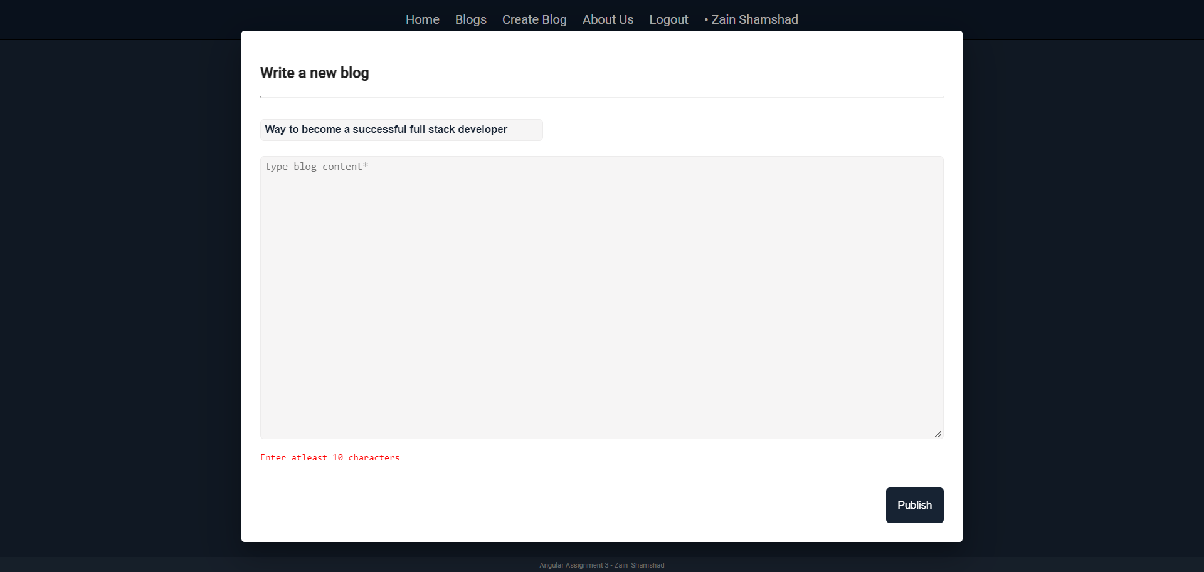Switch to the Blogs page
The height and width of the screenshot is (572, 1204).
coord(470,19)
